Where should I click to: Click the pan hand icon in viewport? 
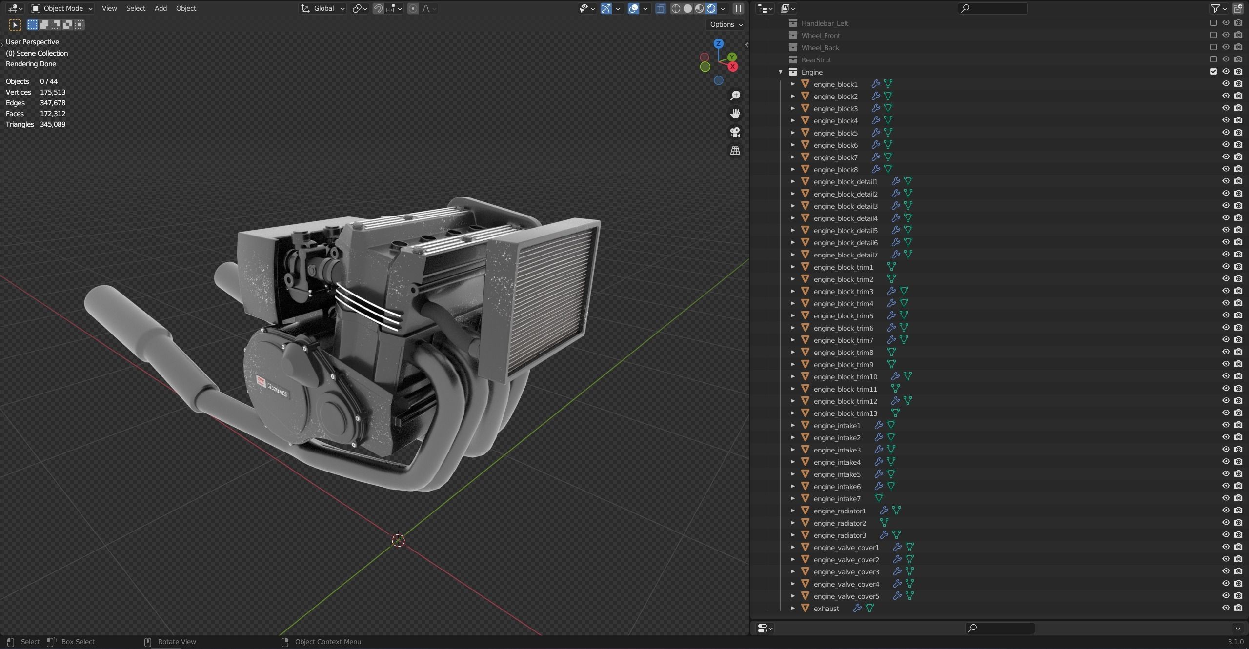[x=735, y=114]
